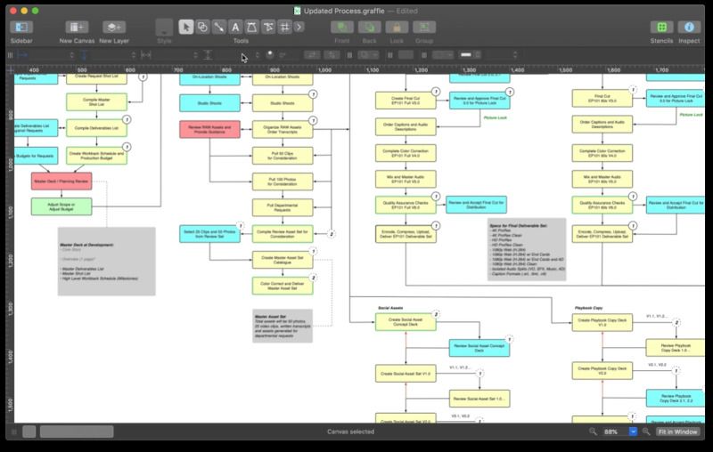Open the Style well in toolbar
Image resolution: width=713 pixels, height=452 pixels.
pos(164,28)
